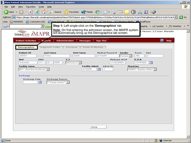Viewport: 191px width, 143px height.
Task: Expand the Physician dropdown
Action: click(x=155, y=69)
